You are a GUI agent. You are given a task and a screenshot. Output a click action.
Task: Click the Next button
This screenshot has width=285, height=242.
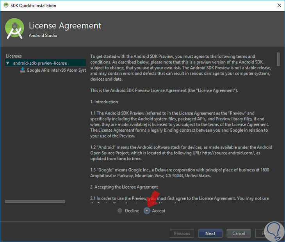(x=210, y=233)
